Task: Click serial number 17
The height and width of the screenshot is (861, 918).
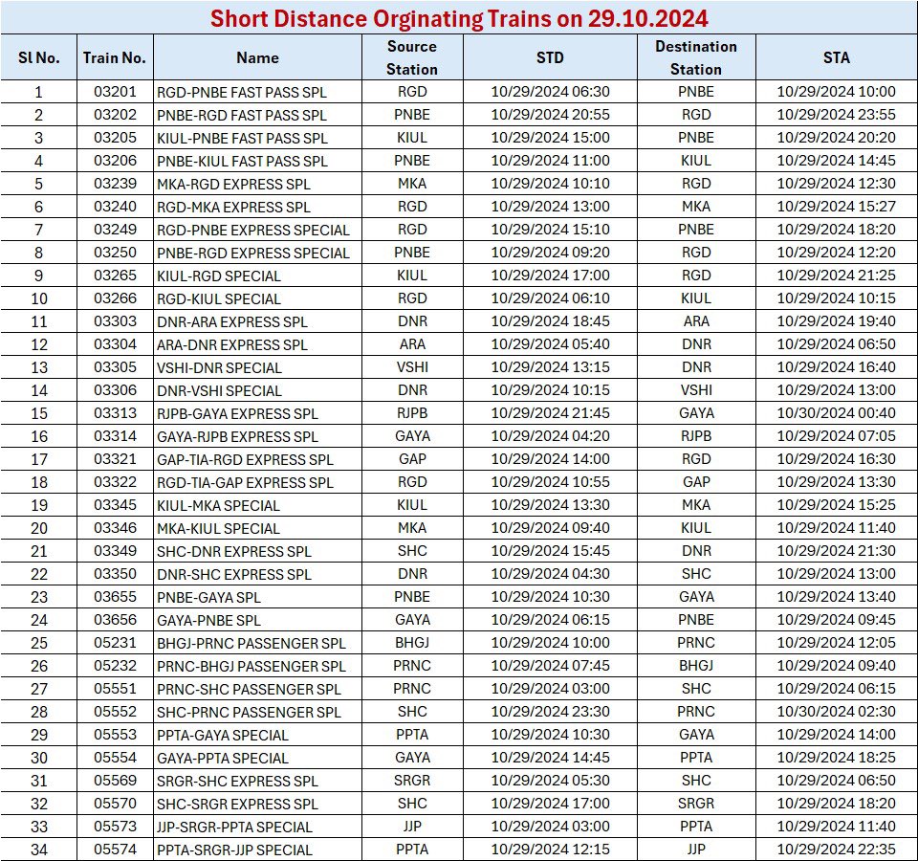Action: [x=38, y=460]
